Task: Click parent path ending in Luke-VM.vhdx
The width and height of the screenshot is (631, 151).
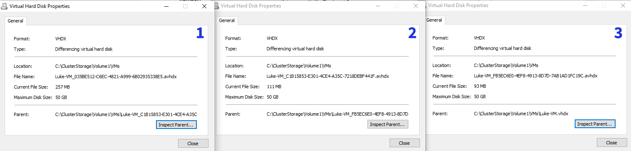Action: coord(521,114)
